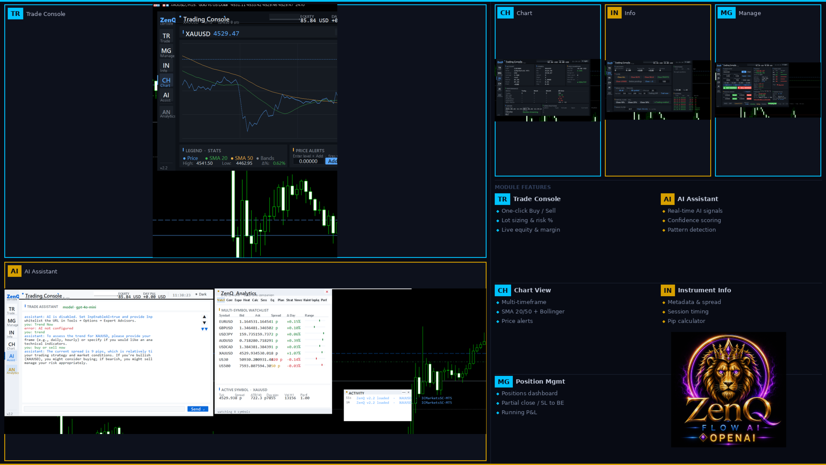Select GBPUSD row in multi-symbol watchlist
Image resolution: width=826 pixels, height=465 pixels.
(x=274, y=328)
